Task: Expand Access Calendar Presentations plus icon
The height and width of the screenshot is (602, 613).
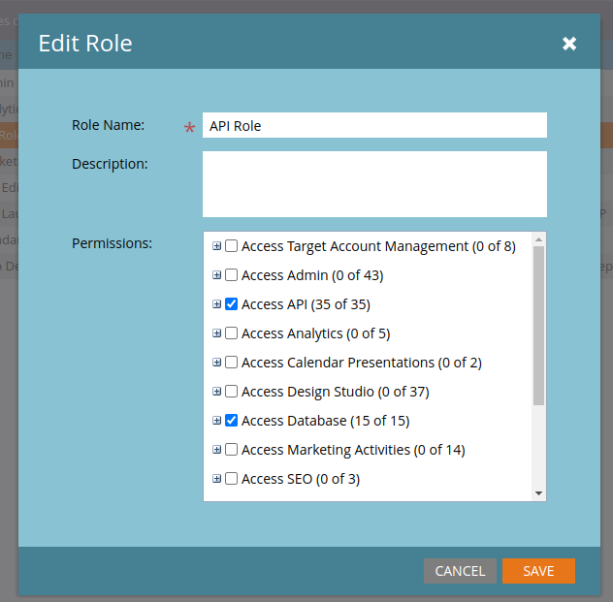Action: point(217,363)
